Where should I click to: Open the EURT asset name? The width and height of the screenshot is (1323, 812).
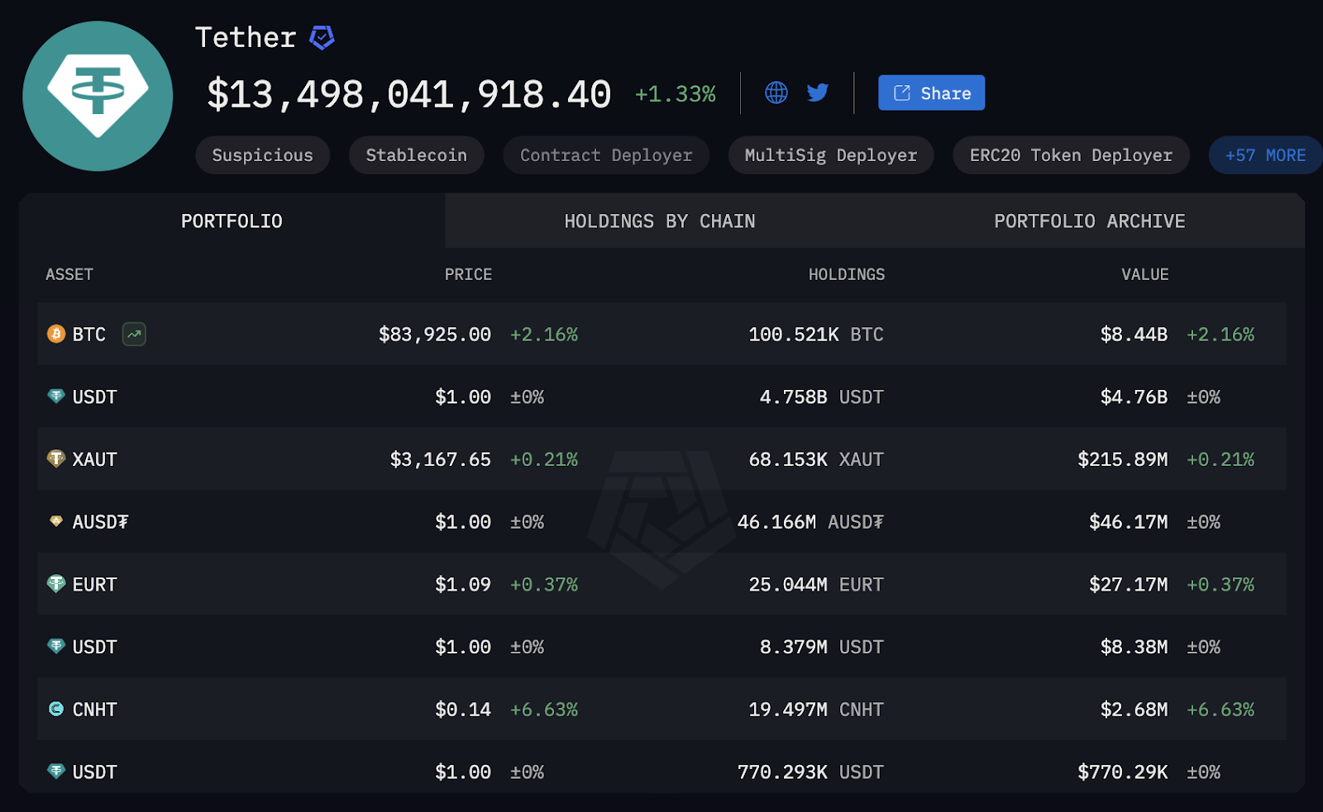click(x=94, y=585)
